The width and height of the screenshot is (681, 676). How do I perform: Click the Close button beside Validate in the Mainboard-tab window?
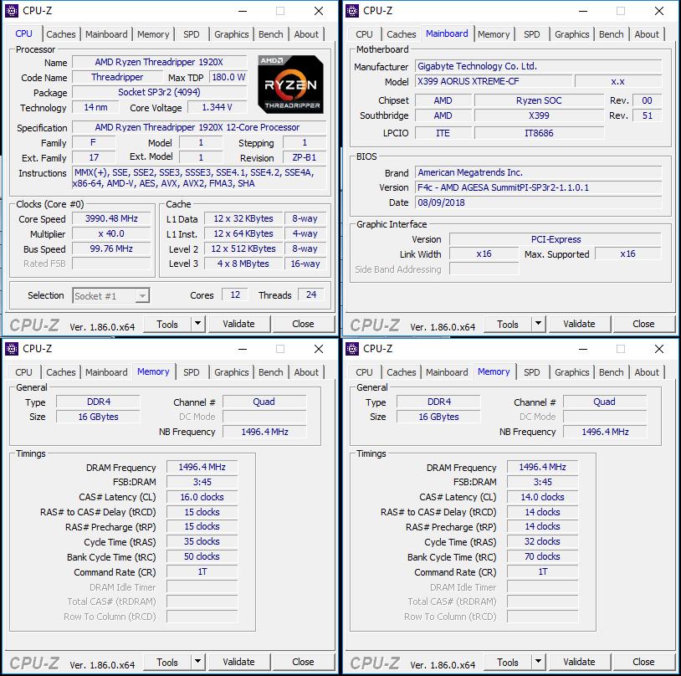click(x=643, y=324)
